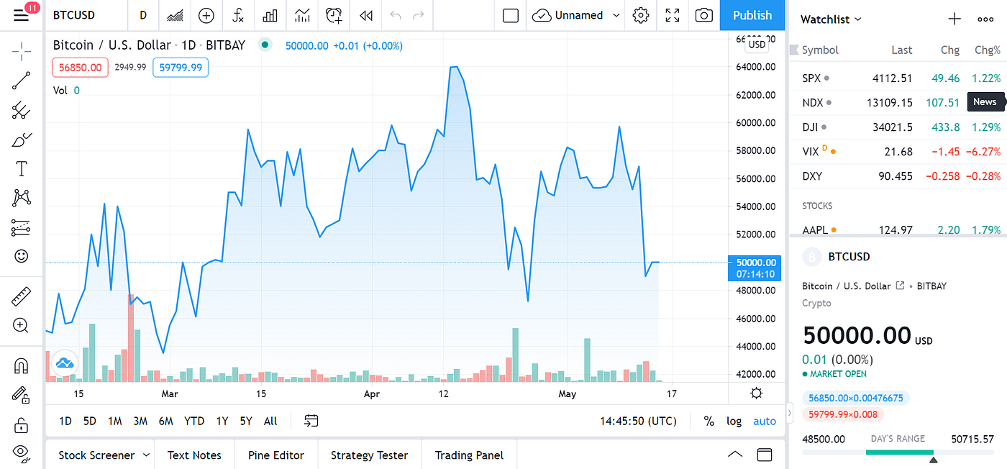Image resolution: width=1007 pixels, height=469 pixels.
Task: Open watchlist more options menu
Action: 986,19
